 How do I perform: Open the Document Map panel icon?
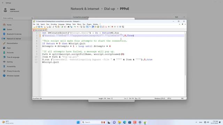[98, 27]
